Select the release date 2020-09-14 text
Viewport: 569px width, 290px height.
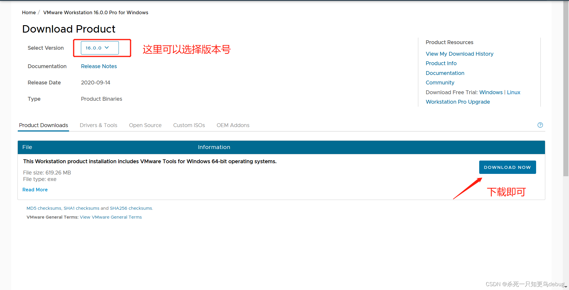95,83
